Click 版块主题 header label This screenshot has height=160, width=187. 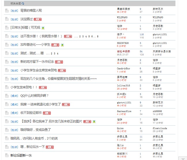(x=16, y=3)
